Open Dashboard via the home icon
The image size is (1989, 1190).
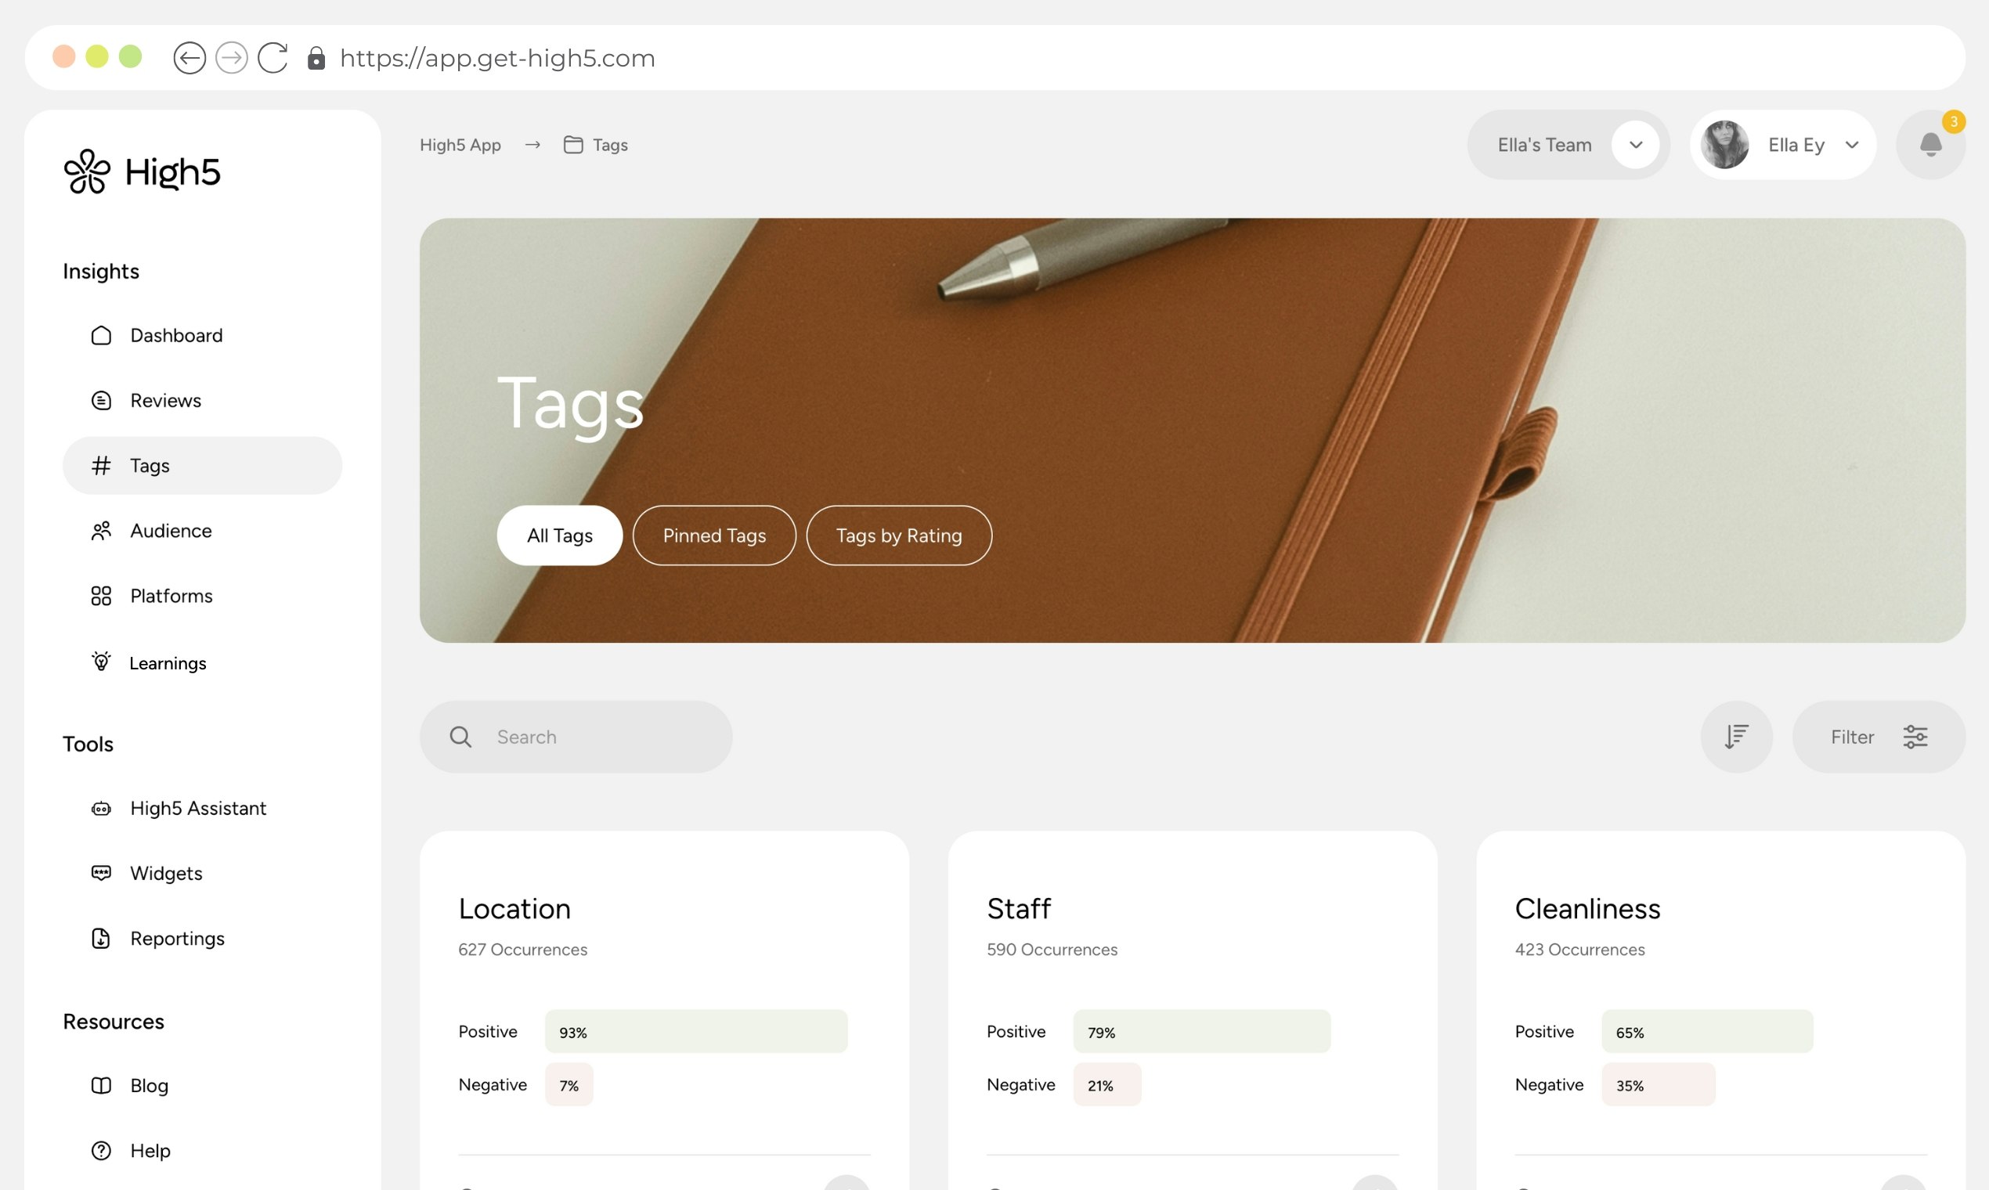[101, 335]
